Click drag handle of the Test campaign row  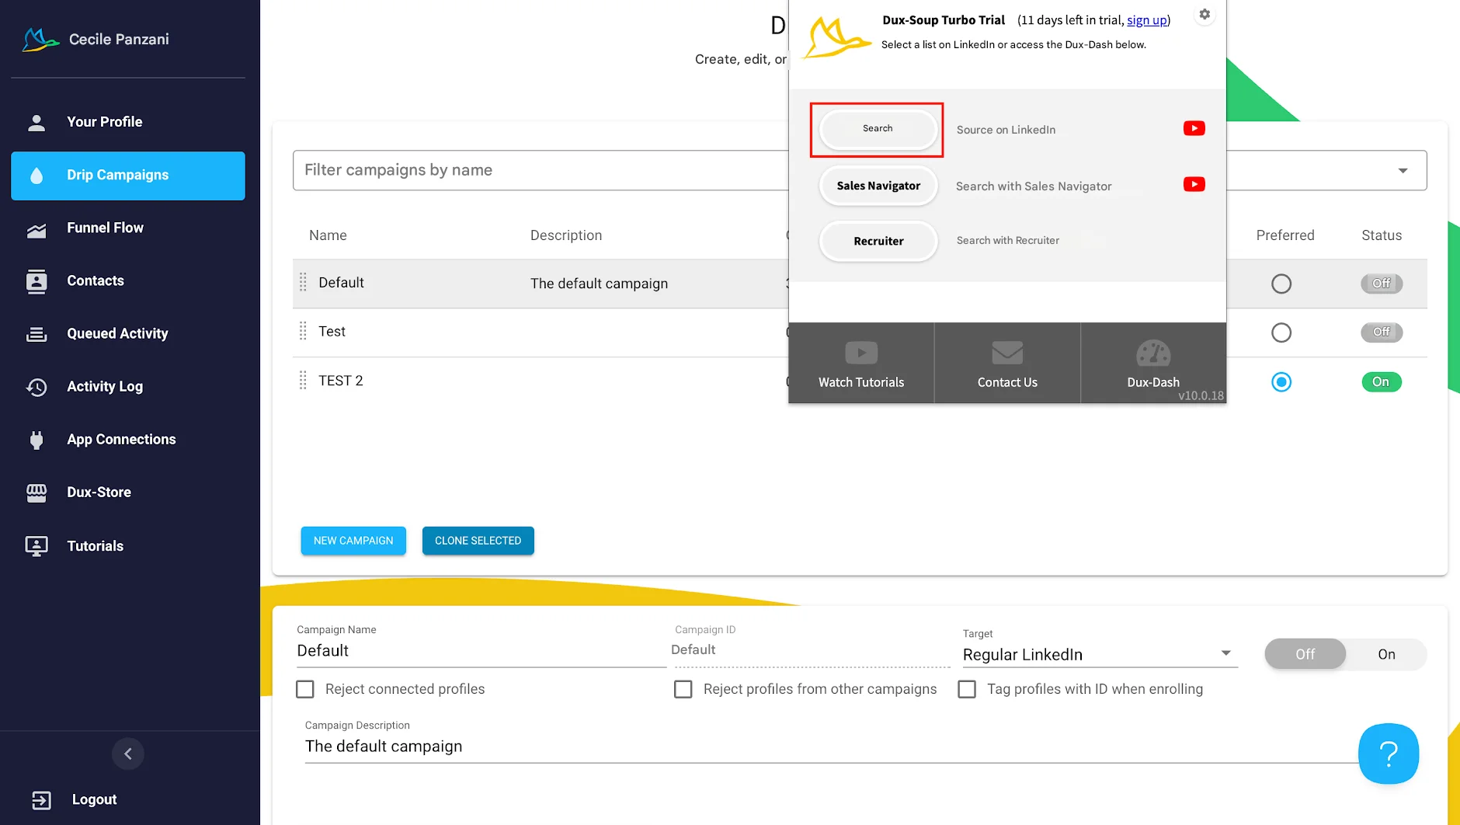[303, 332]
